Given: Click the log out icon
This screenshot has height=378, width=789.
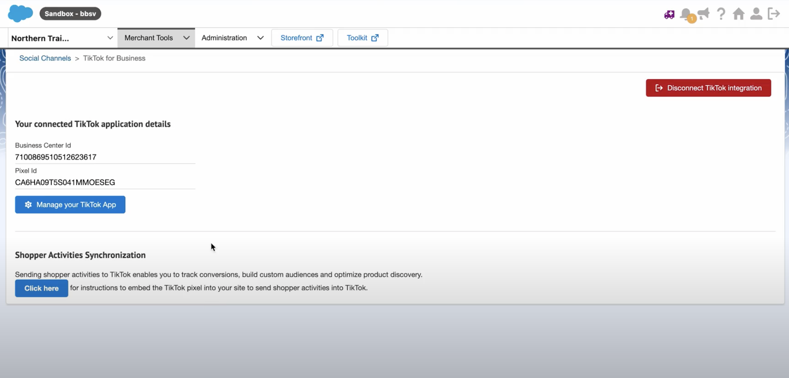Looking at the screenshot, I should click(x=774, y=14).
